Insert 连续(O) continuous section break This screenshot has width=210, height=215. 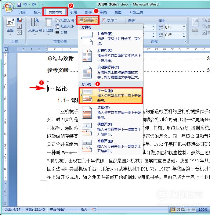111,112
